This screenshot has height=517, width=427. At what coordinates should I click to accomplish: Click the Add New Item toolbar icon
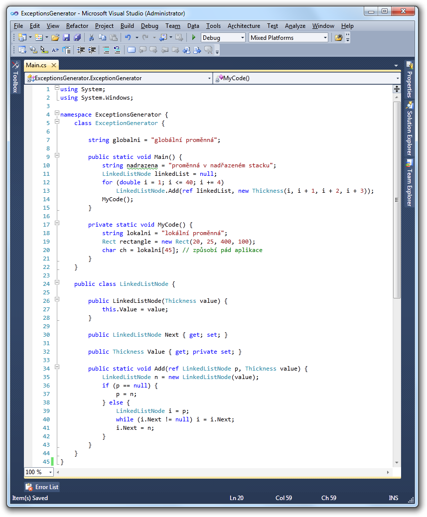(39, 37)
